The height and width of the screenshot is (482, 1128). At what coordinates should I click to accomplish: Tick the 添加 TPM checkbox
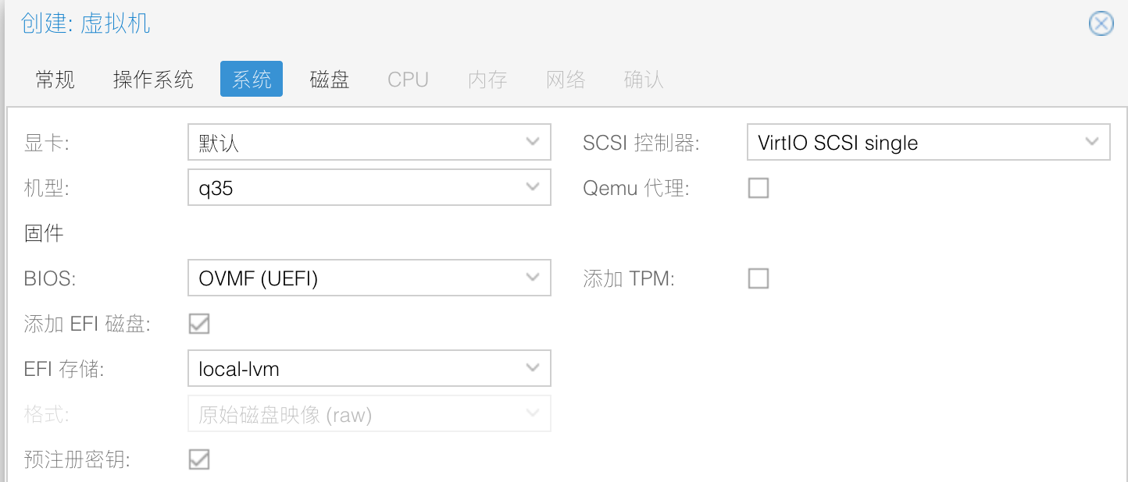[x=758, y=278]
